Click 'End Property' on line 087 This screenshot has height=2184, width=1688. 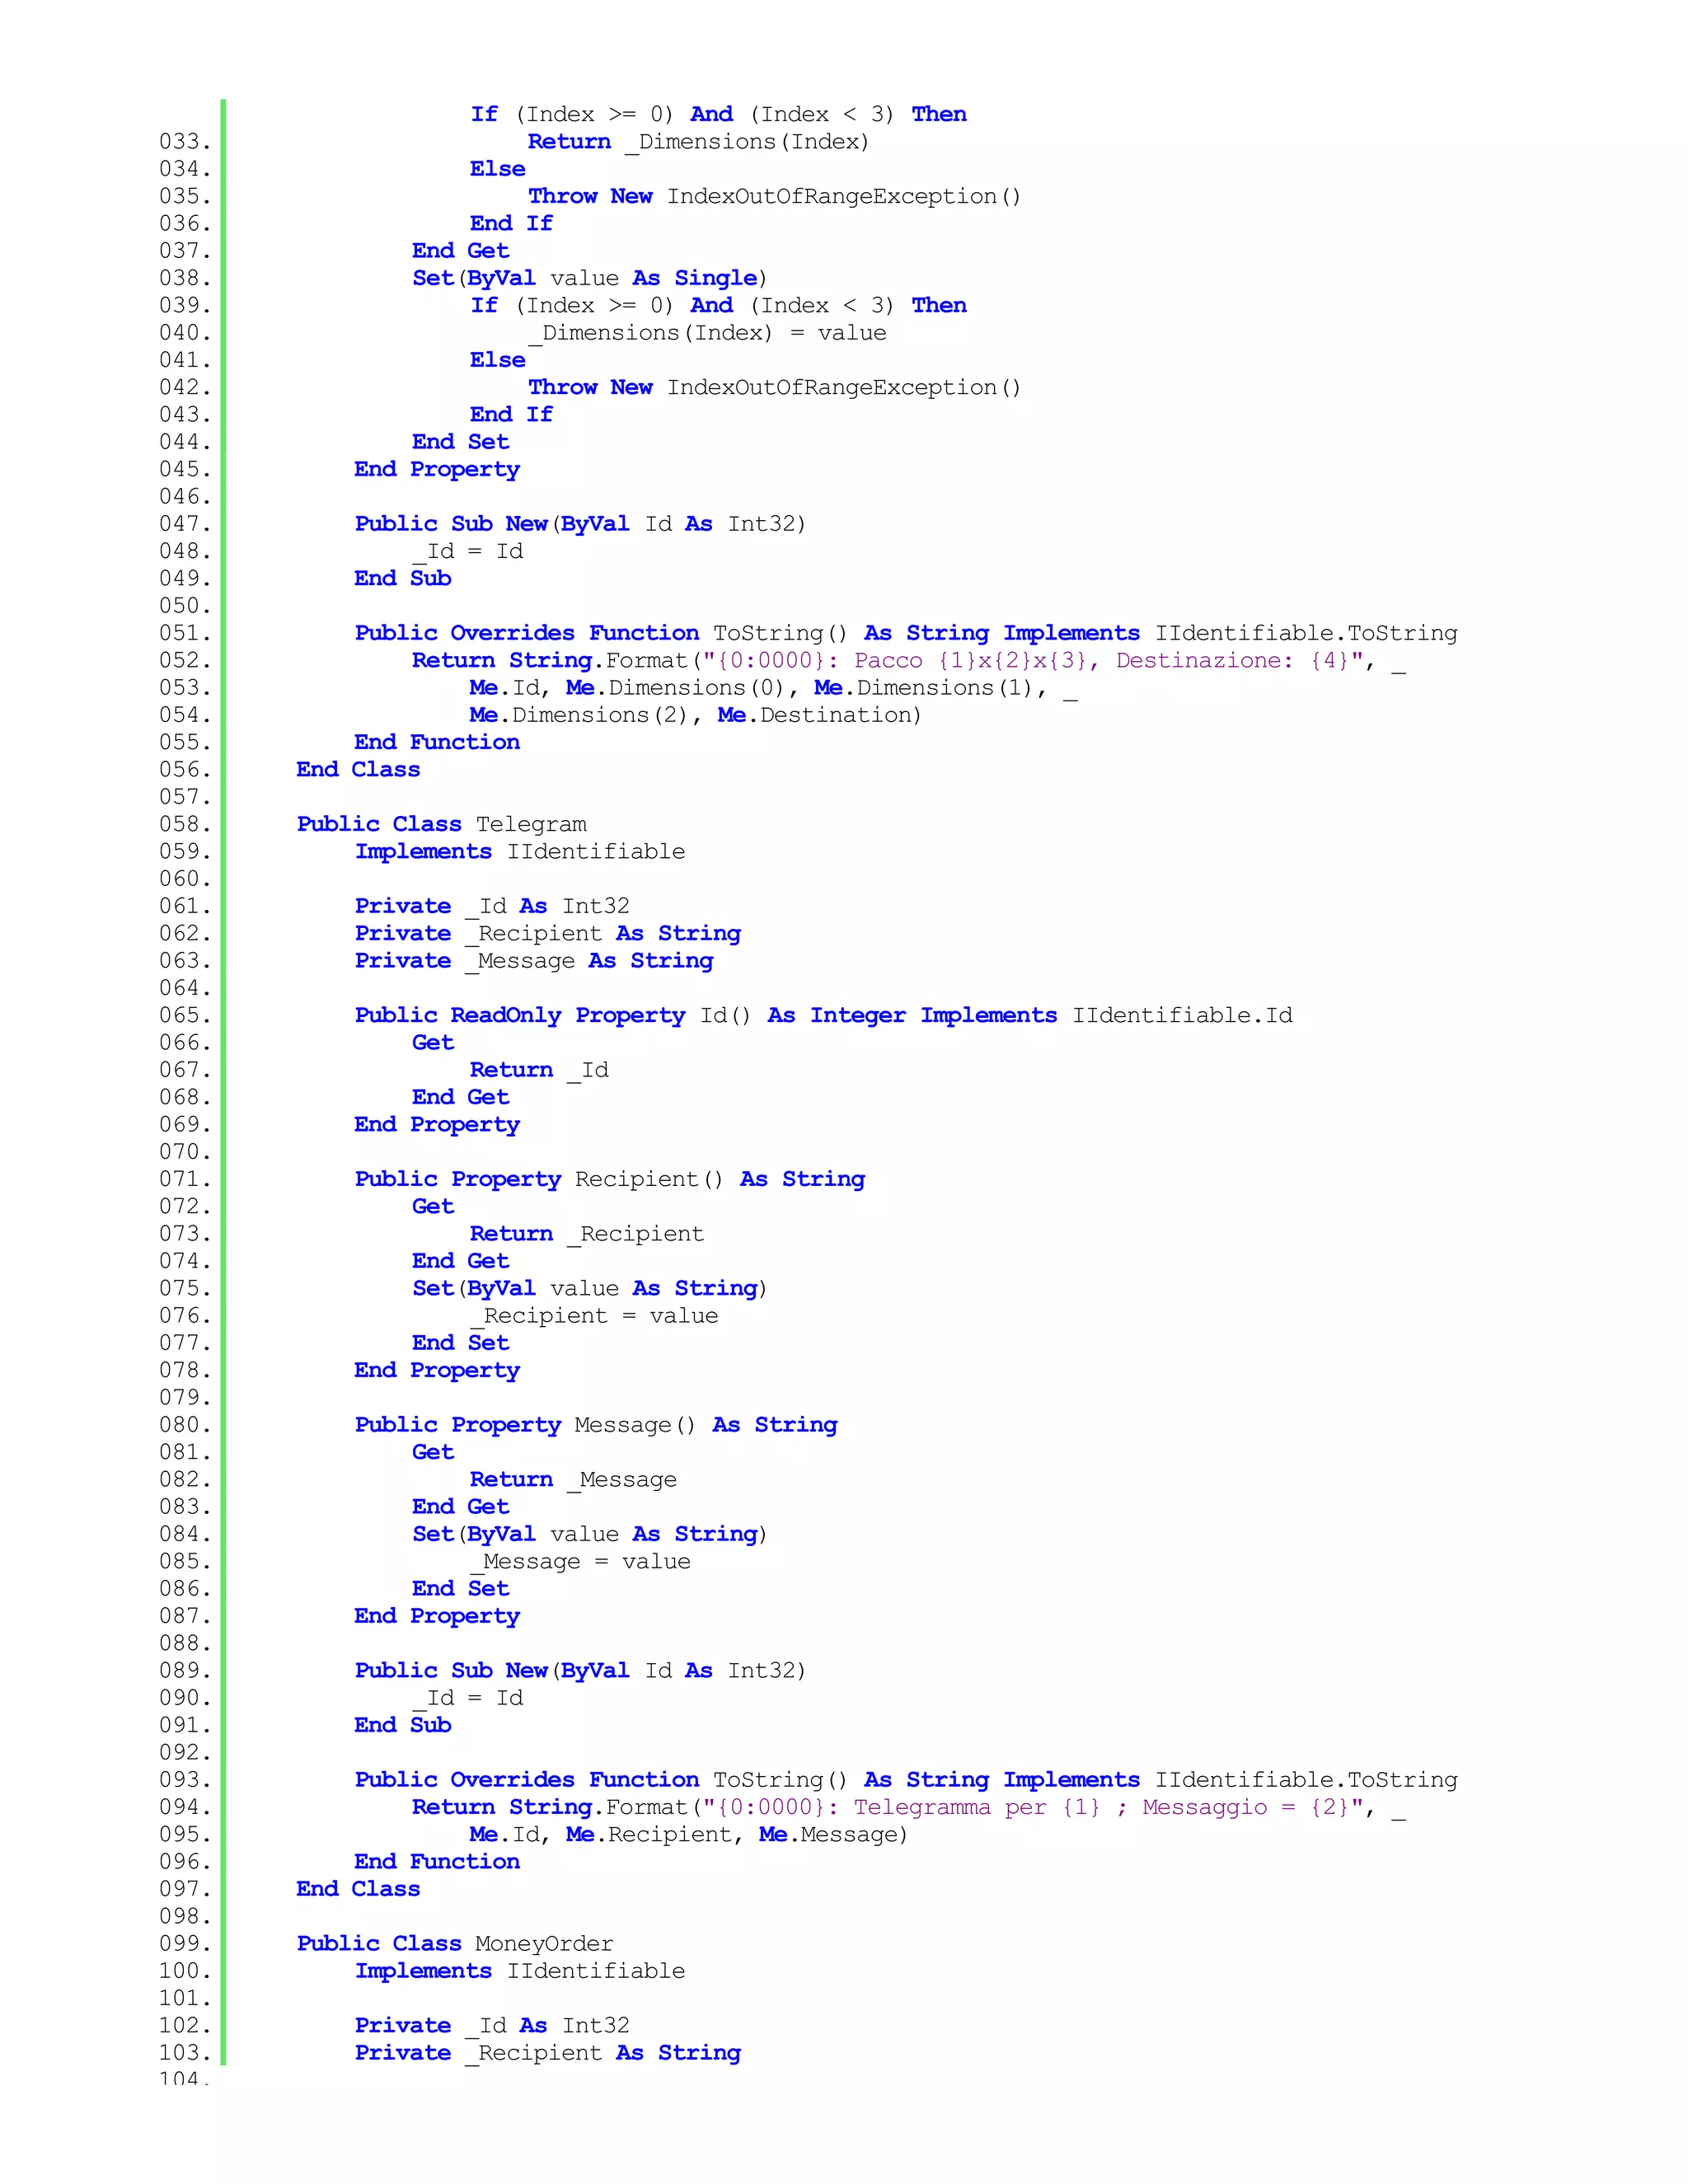(x=437, y=1617)
